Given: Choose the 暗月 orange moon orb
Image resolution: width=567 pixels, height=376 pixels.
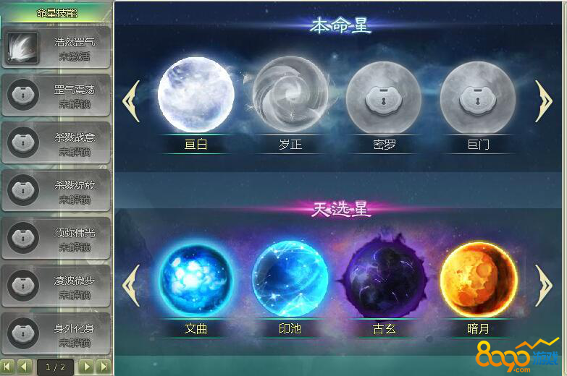Looking at the screenshot, I should pyautogui.click(x=479, y=279).
